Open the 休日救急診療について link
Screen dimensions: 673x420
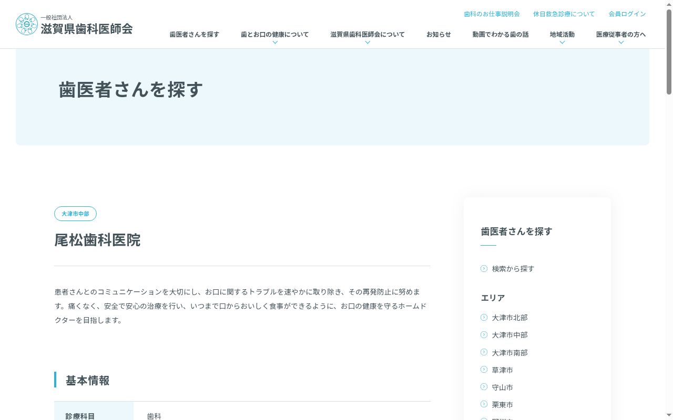coord(564,14)
